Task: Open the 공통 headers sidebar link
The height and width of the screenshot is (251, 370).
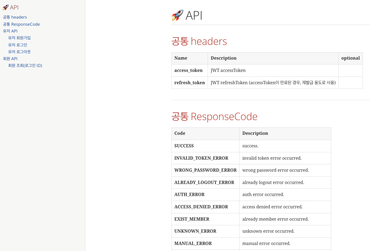Action: [x=15, y=17]
